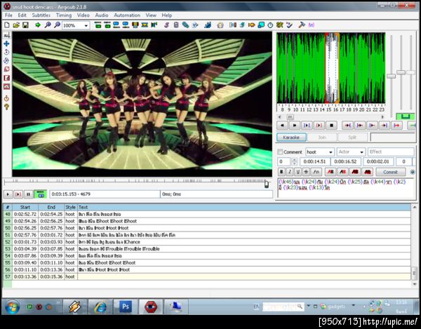Create a new subtitles file
Image resolution: width=421 pixels, height=329 pixels.
pos(7,25)
